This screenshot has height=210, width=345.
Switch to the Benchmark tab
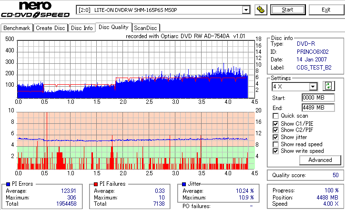(x=17, y=28)
